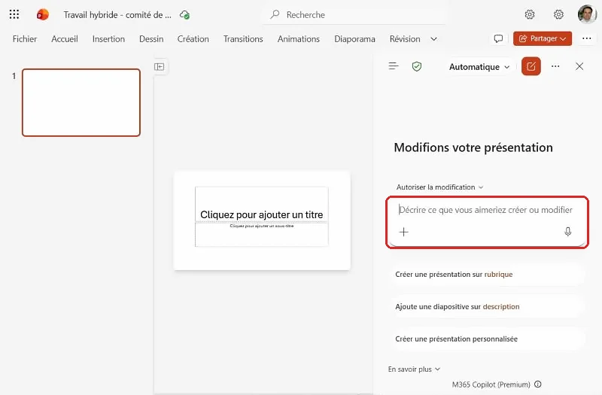Image resolution: width=602 pixels, height=395 pixels.
Task: Click the M365 Copilot (Premium) label
Action: coord(491,384)
